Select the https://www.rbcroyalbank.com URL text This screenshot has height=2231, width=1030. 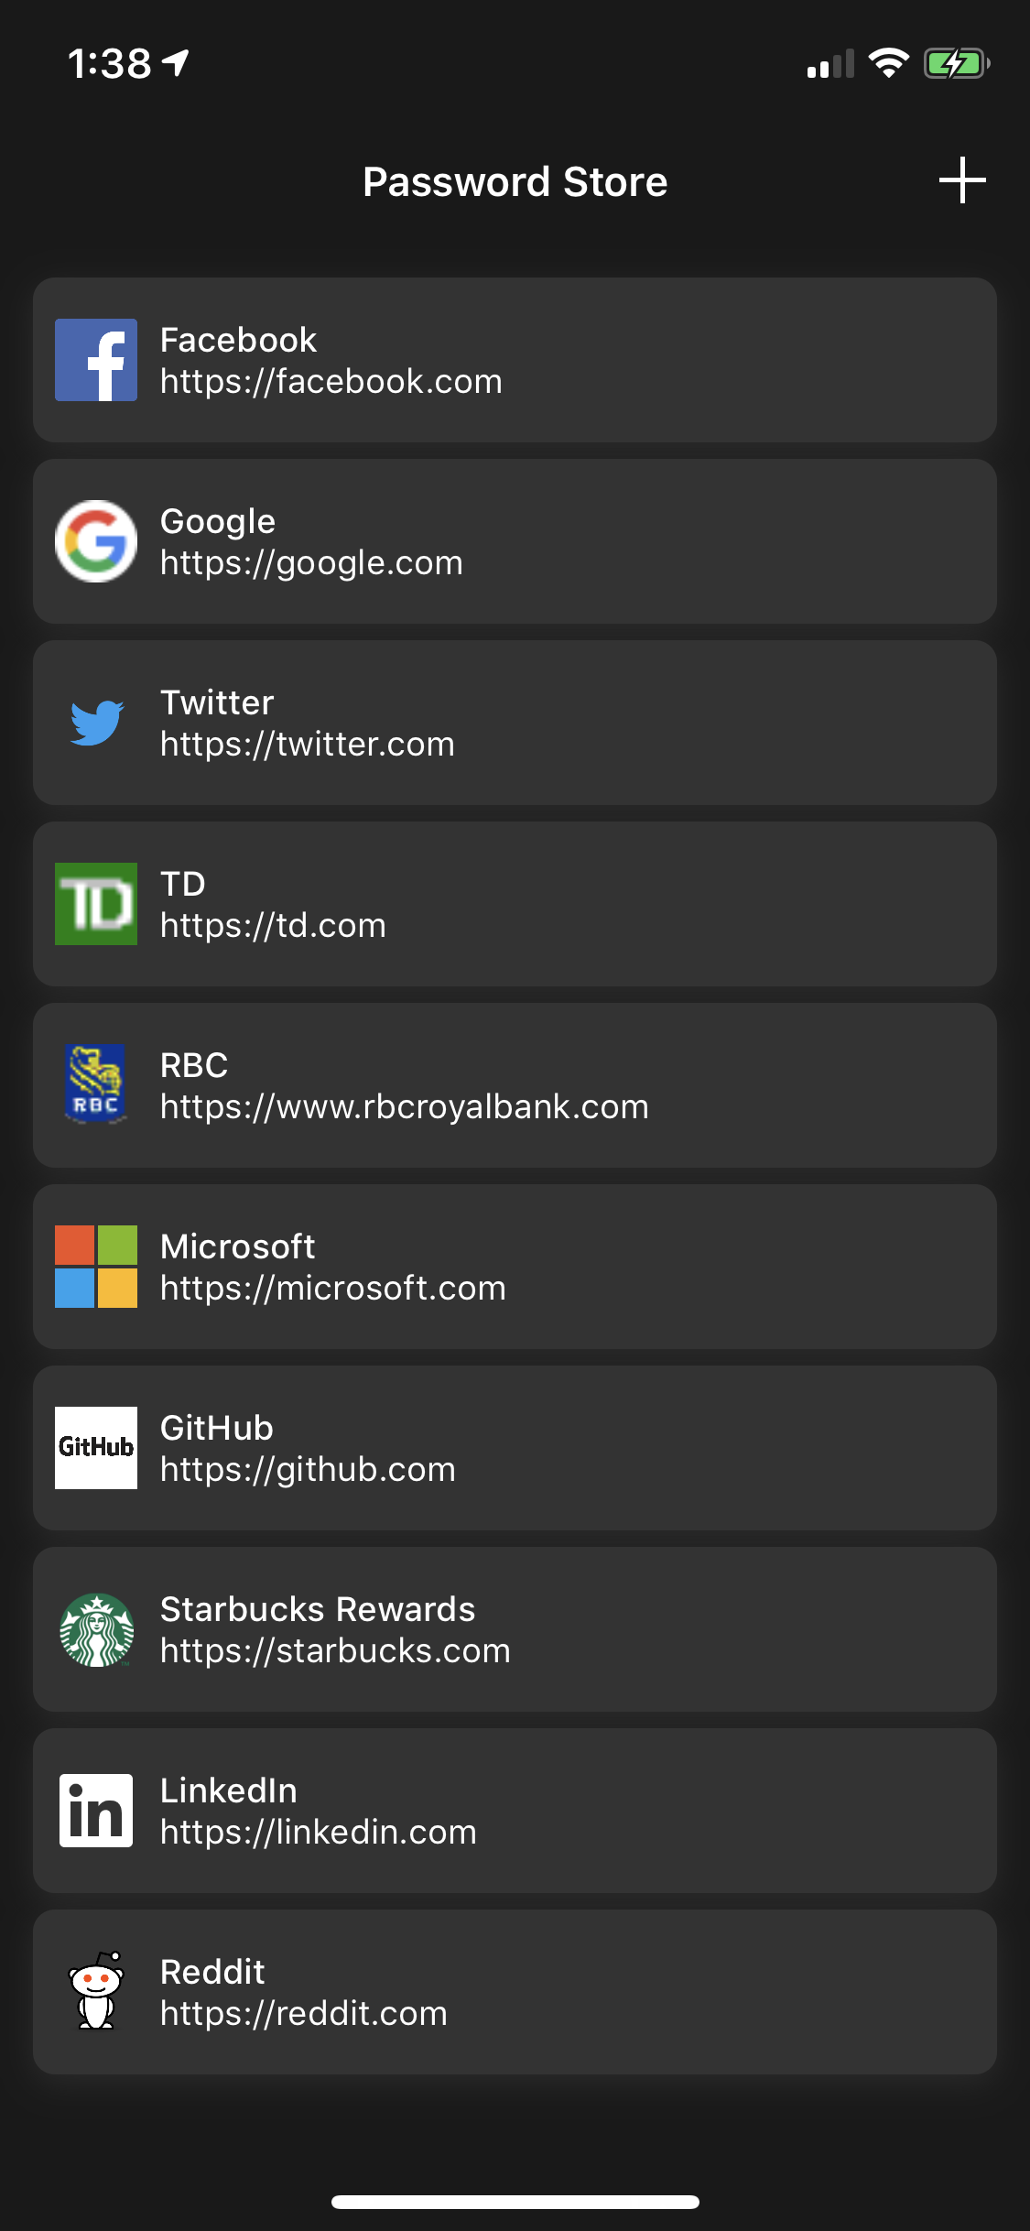(405, 1107)
